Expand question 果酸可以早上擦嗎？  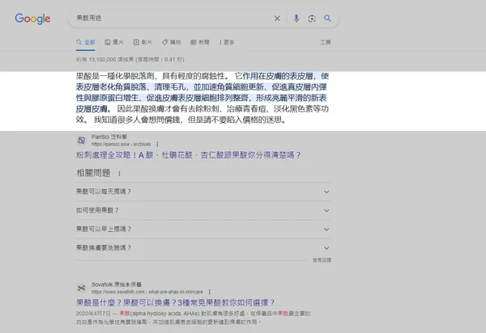pos(203,229)
